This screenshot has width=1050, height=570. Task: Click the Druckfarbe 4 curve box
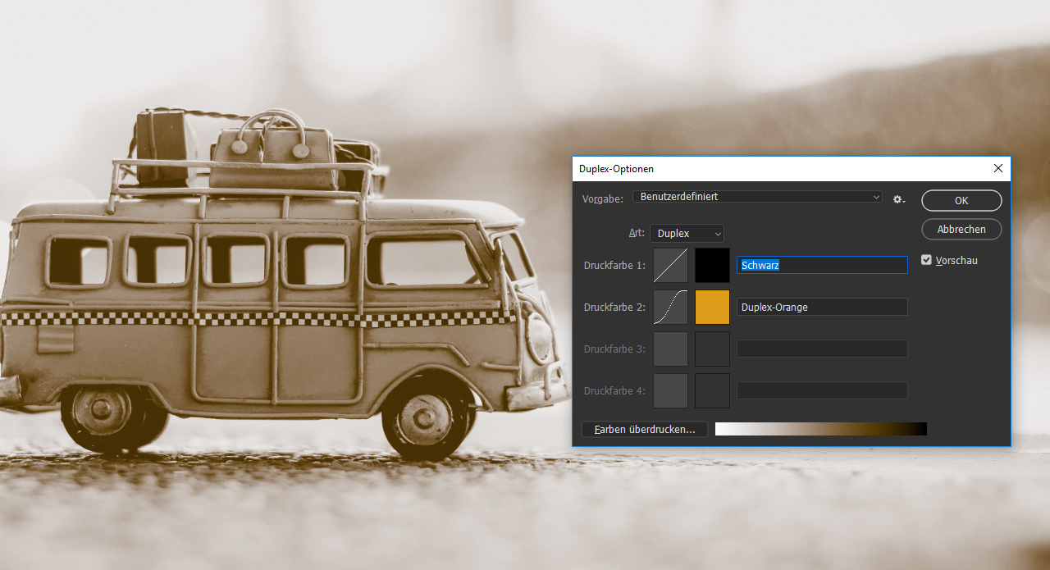(670, 391)
